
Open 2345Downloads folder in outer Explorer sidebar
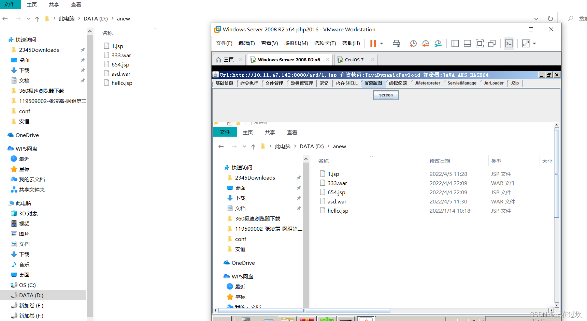39,50
